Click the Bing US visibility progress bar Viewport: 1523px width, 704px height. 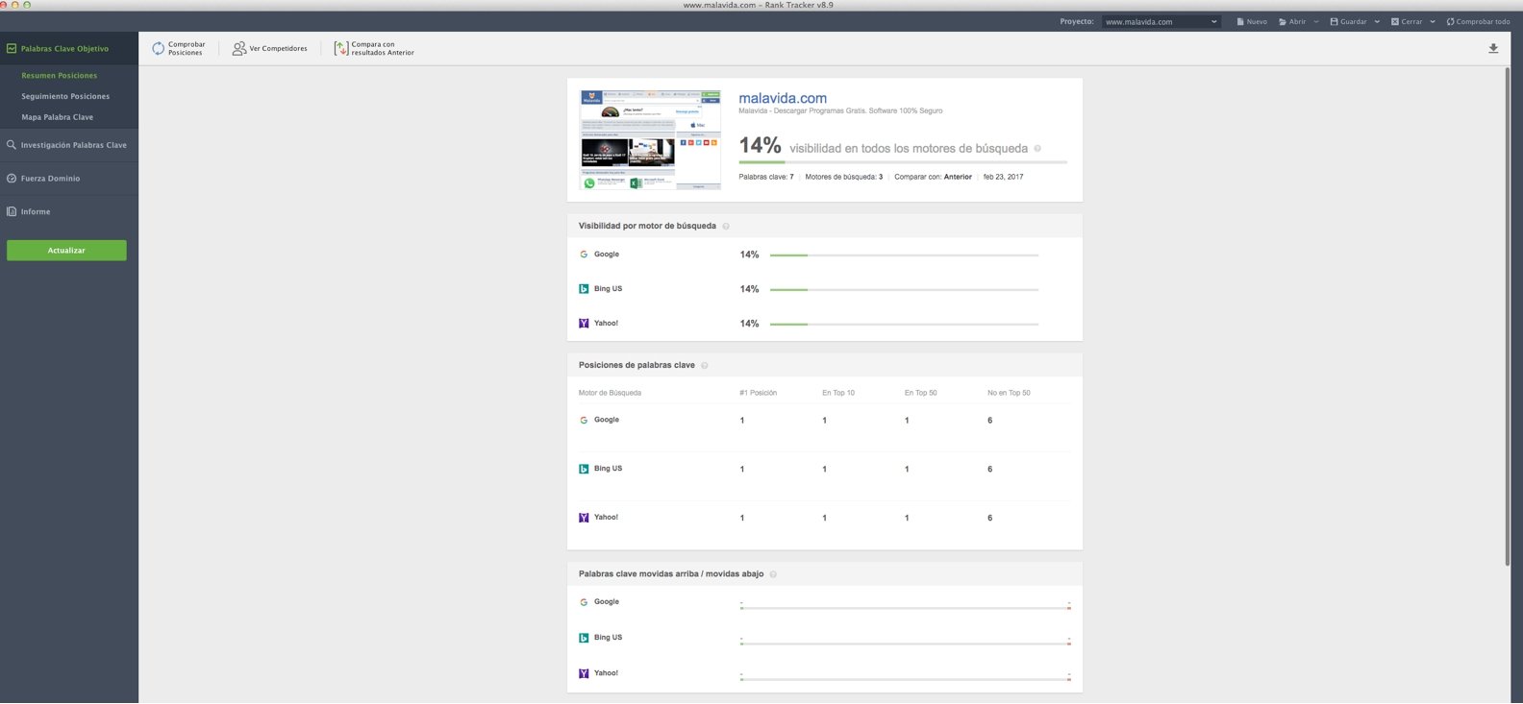904,290
